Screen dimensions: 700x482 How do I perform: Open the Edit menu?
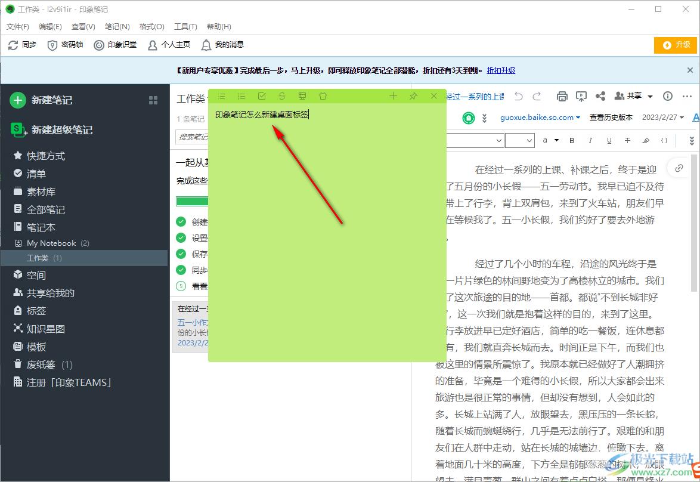click(x=50, y=26)
